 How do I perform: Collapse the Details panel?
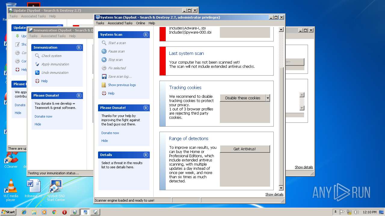[146, 155]
